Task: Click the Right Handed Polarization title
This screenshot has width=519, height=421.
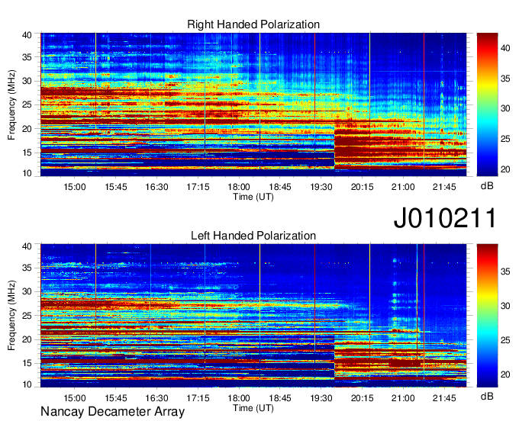Action: tap(253, 24)
